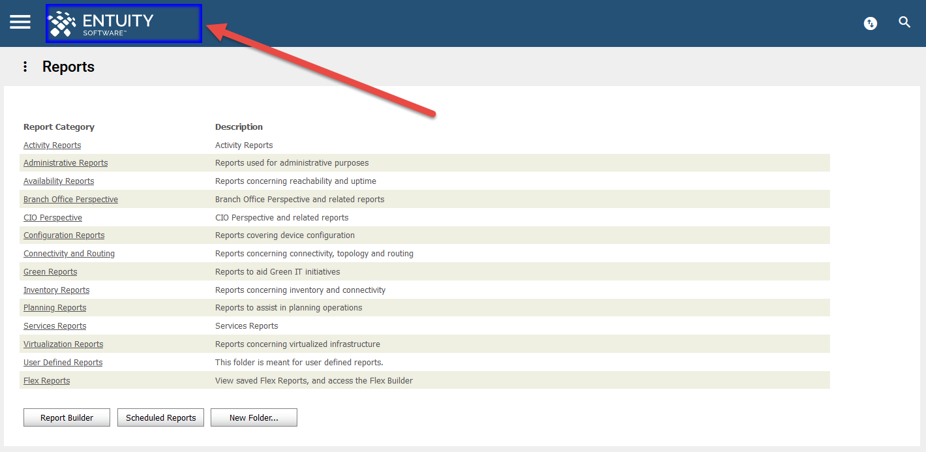Open the hamburger main menu

point(20,22)
